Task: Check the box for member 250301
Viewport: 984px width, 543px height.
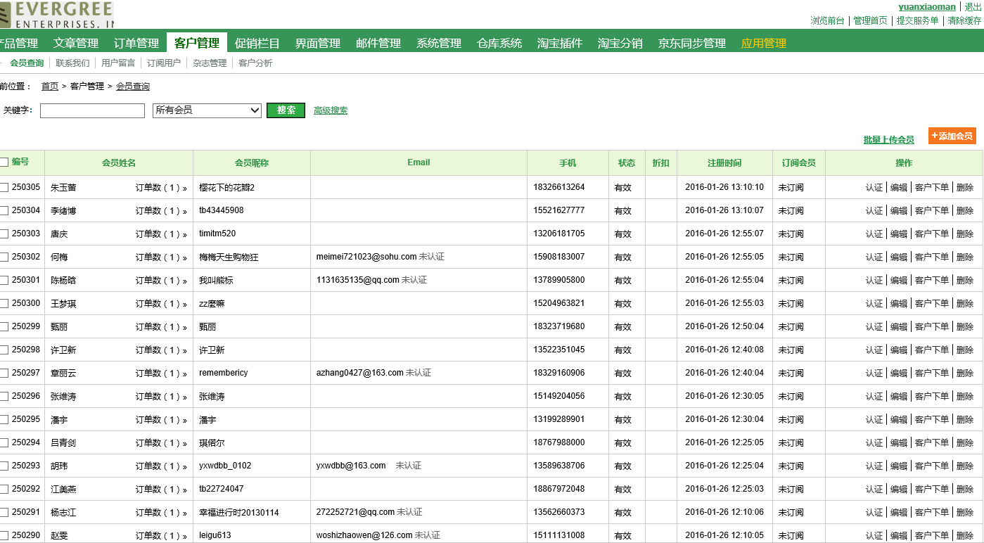Action: (4, 281)
